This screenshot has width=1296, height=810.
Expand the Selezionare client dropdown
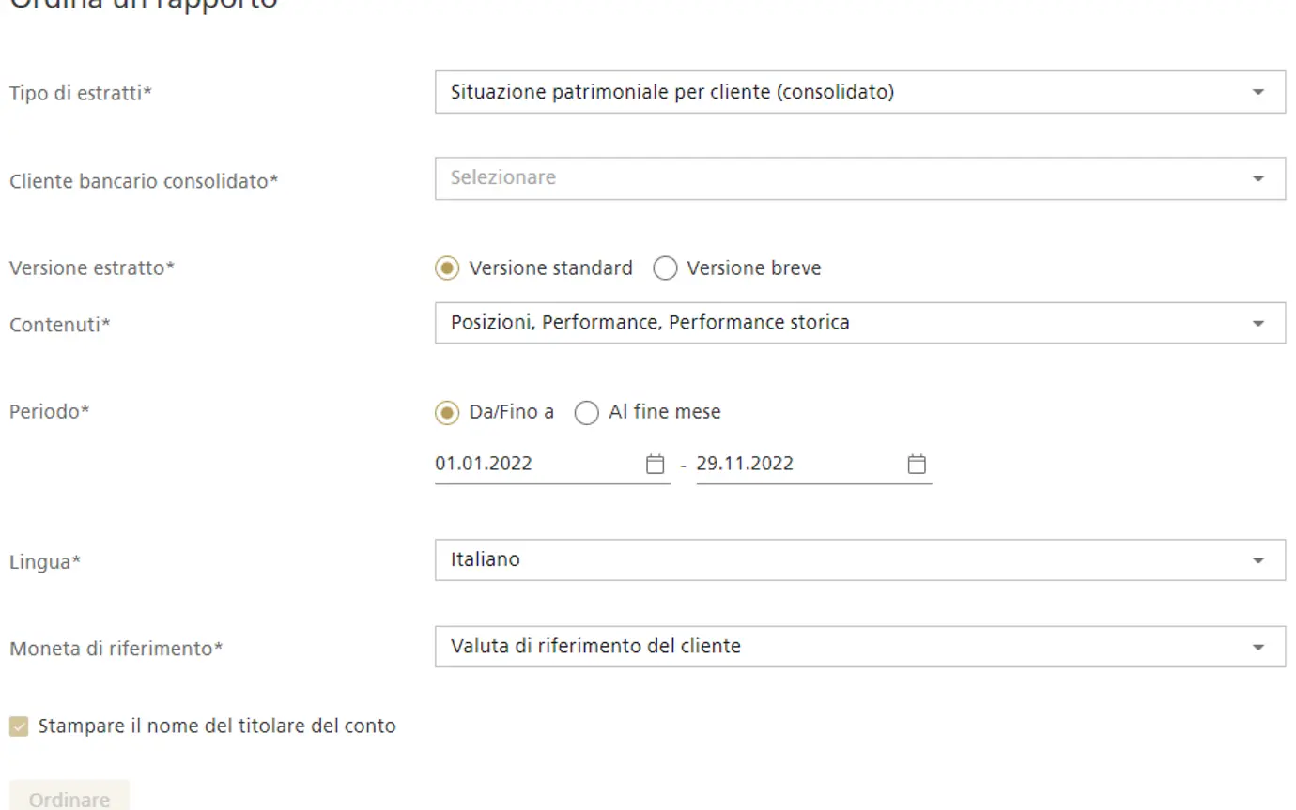point(845,178)
